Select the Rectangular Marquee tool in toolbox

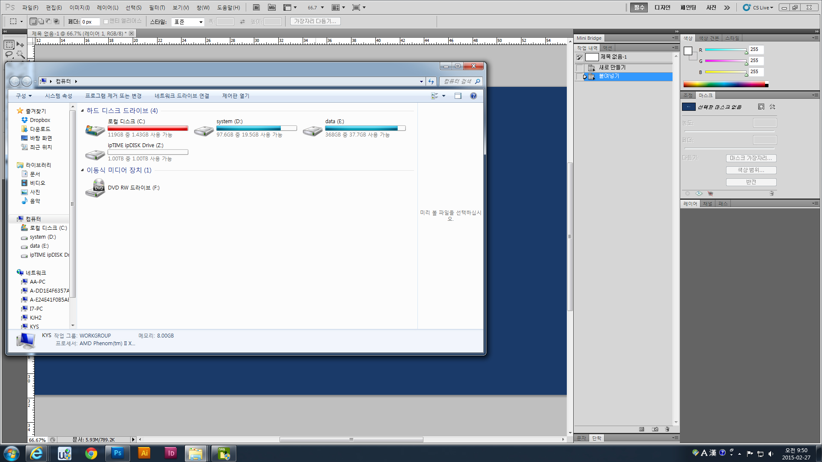9,44
